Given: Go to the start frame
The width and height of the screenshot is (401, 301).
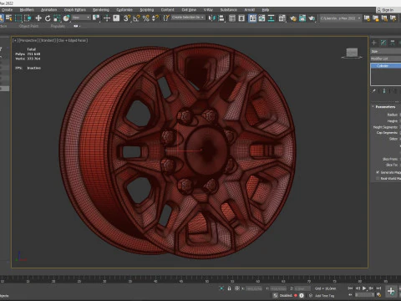Looking at the screenshot, I should point(350,288).
